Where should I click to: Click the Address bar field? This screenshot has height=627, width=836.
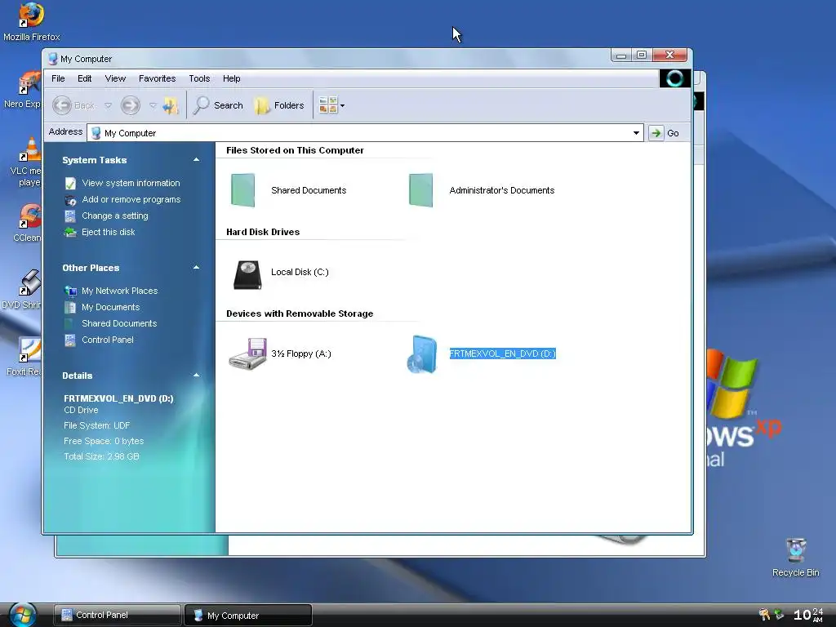365,133
